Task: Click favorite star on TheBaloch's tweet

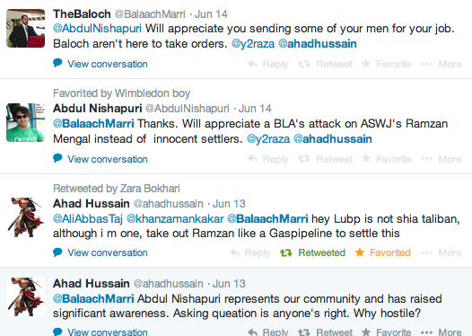Action: [366, 64]
